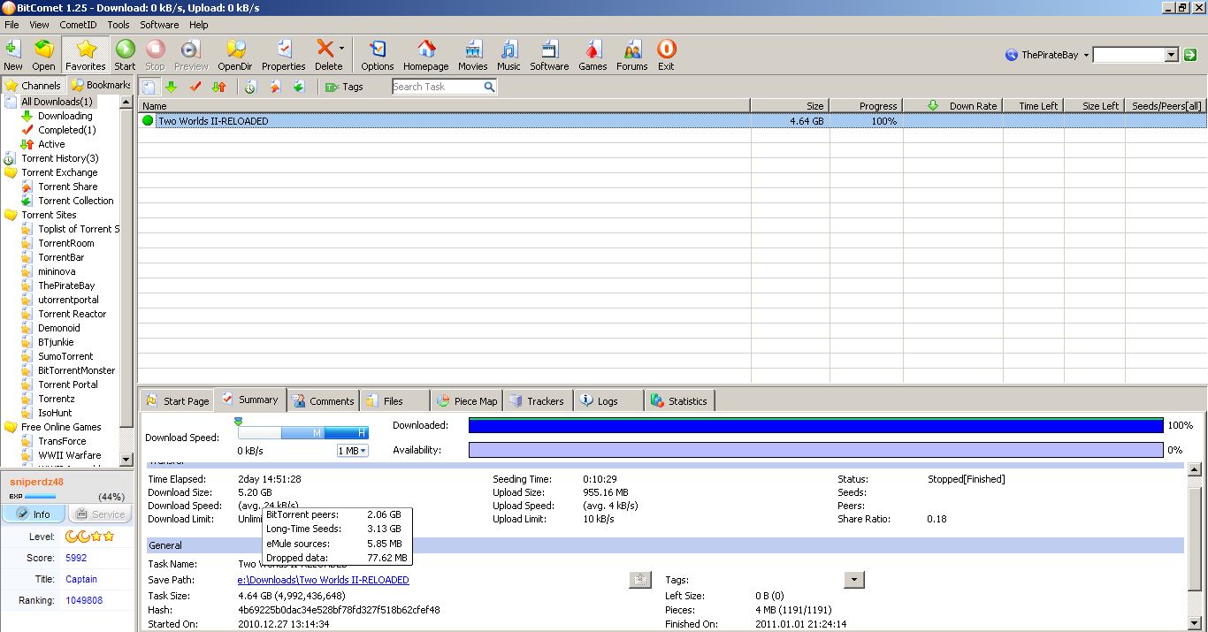This screenshot has width=1208, height=632.
Task: Click the Download Speed limit slider
Action: point(303,432)
